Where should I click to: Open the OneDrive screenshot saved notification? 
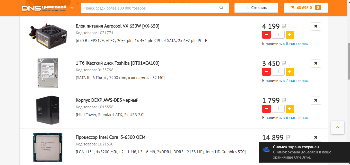(x=304, y=152)
